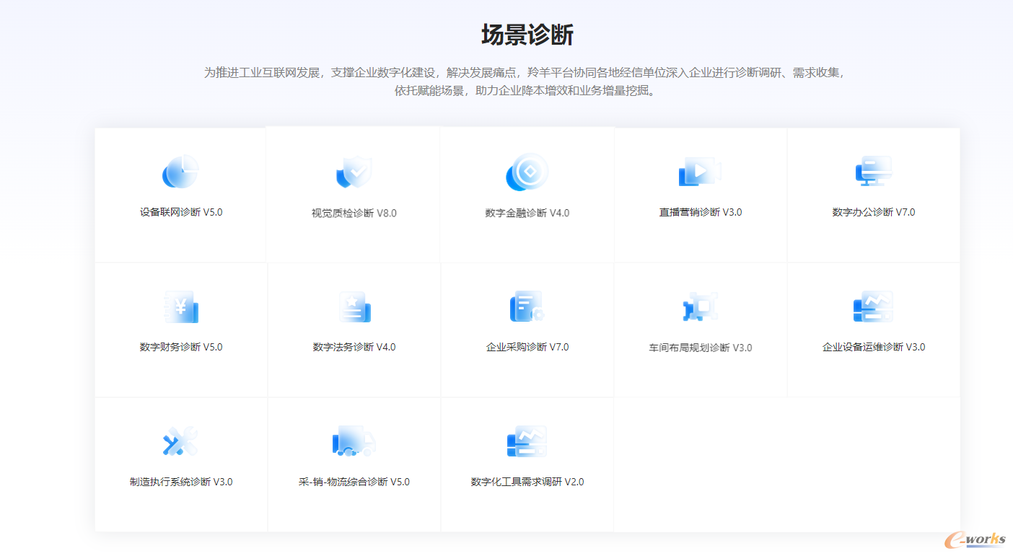Image resolution: width=1013 pixels, height=556 pixels.
Task: Click the layout frame icon for 车间布局规划诊断
Action: [700, 307]
